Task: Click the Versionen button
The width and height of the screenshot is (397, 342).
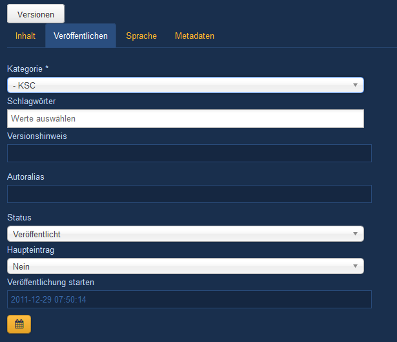Action: tap(36, 14)
